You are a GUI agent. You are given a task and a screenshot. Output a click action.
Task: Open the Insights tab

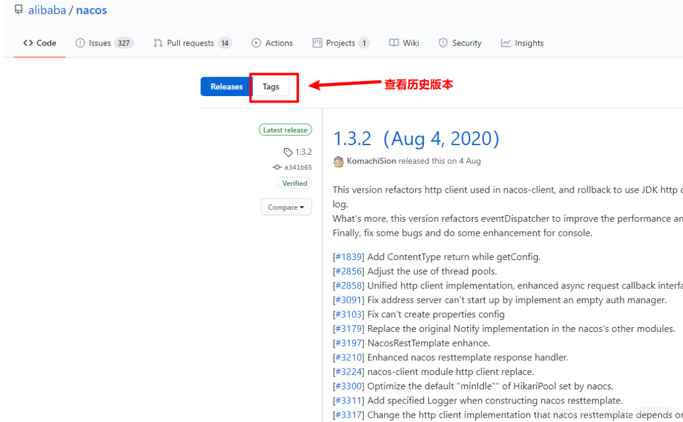coord(522,43)
